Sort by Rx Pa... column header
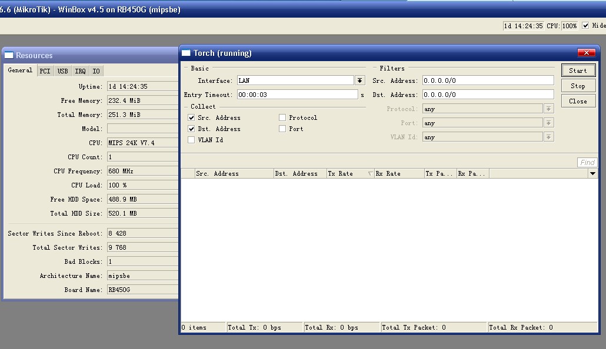Viewport: 606px width, 349px height. point(473,173)
